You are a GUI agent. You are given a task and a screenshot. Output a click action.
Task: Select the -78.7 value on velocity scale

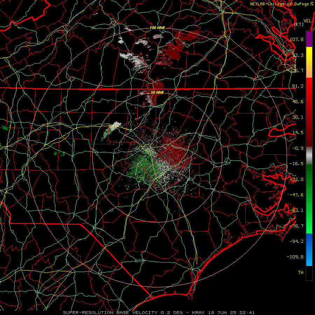(x=296, y=226)
